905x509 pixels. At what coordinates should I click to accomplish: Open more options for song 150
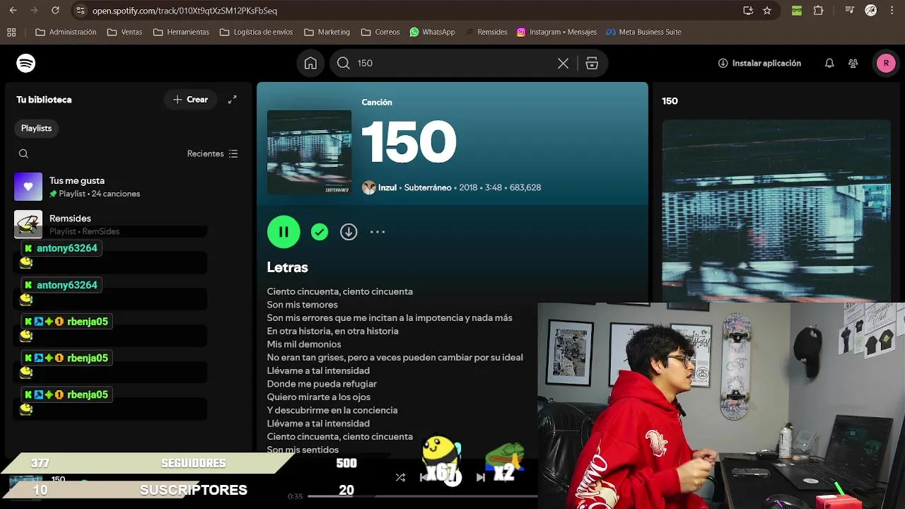(378, 232)
